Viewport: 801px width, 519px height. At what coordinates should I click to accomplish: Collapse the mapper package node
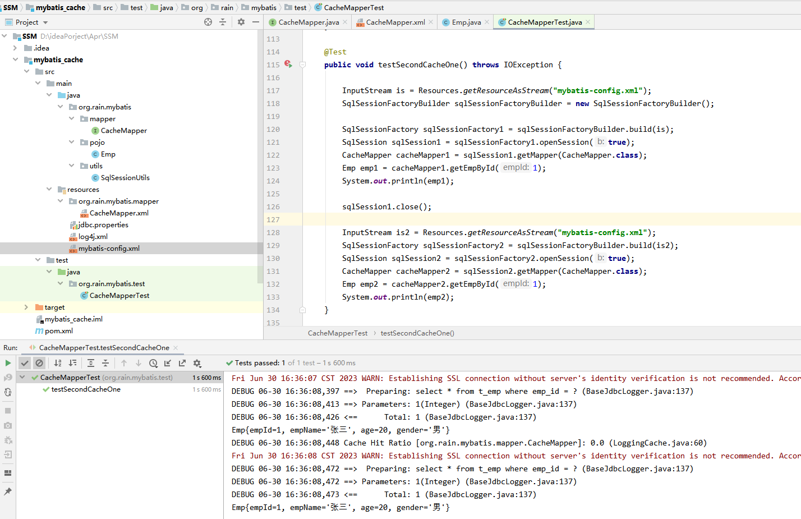pyautogui.click(x=72, y=118)
